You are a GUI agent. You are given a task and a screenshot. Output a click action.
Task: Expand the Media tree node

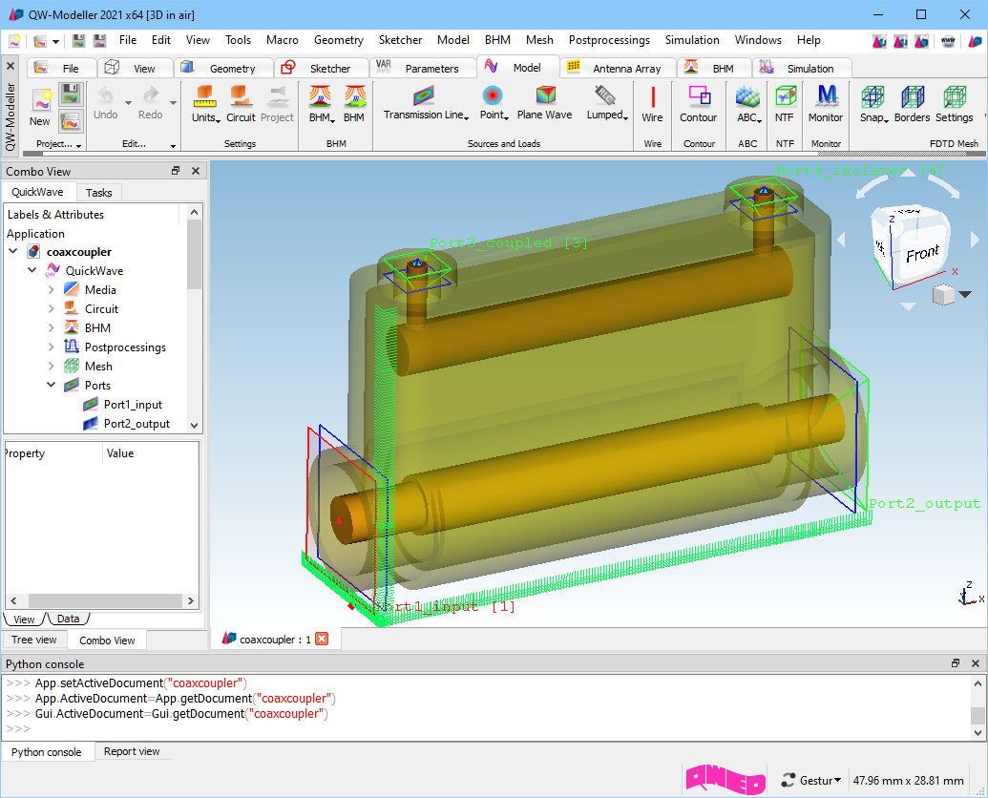coord(52,290)
